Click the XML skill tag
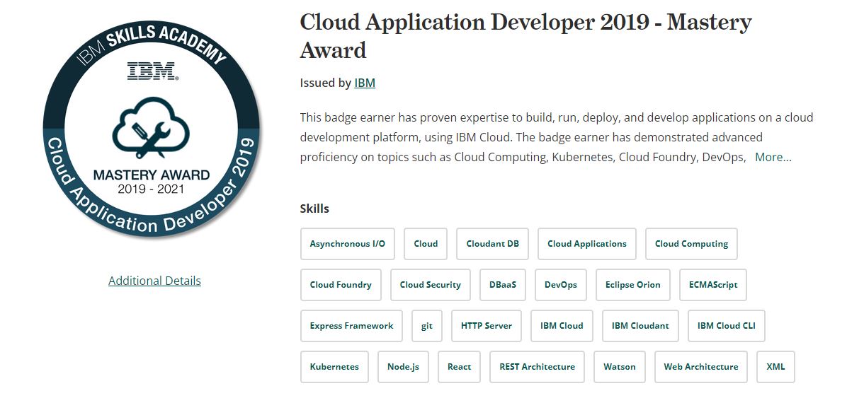The width and height of the screenshot is (847, 398). coord(775,367)
